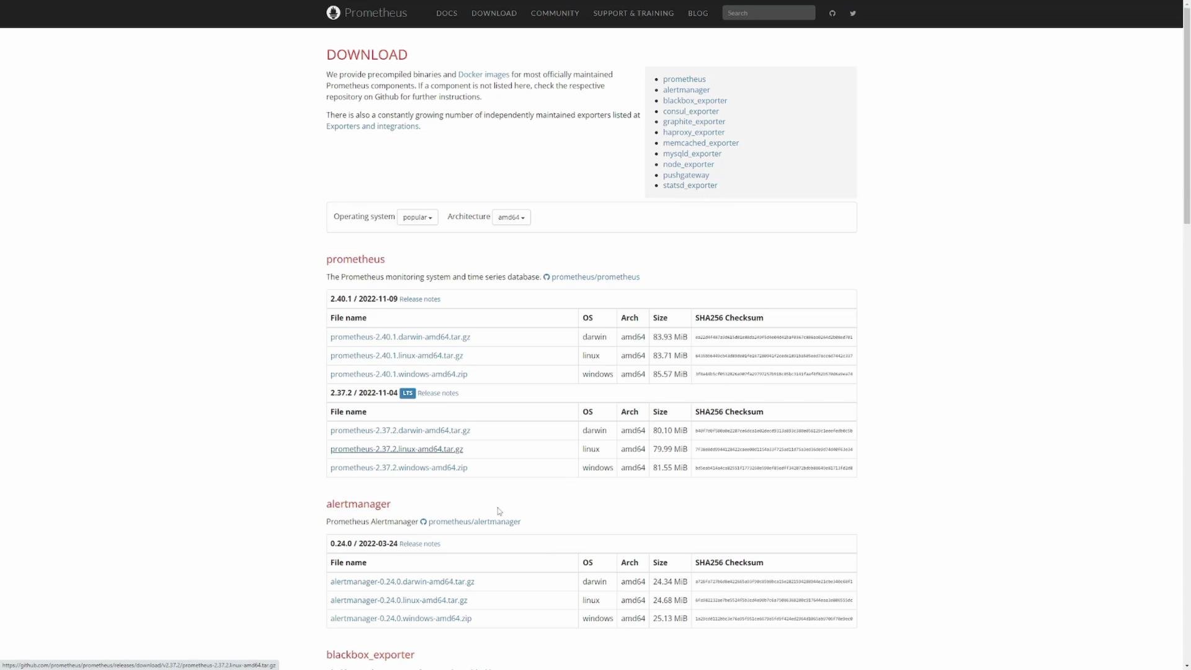Screen dimensions: 1191x670
Task: Open Release notes for version 2.40.1
Action: 420,299
